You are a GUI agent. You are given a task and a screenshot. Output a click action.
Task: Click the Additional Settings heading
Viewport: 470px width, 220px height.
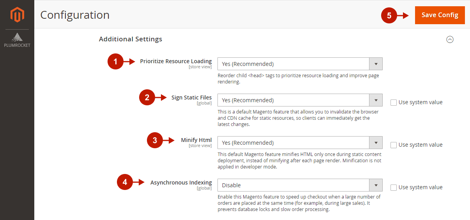point(131,39)
